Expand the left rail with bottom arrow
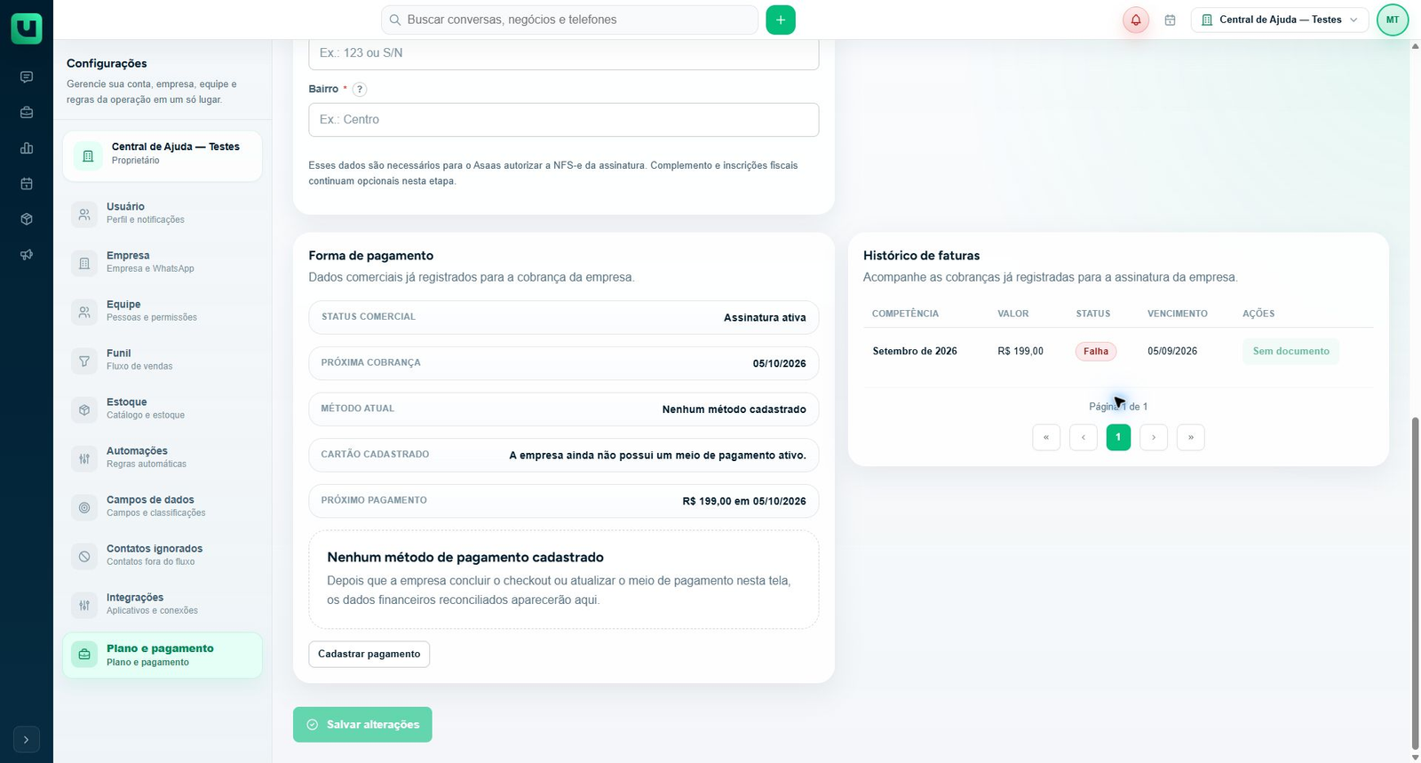1421x763 pixels. pyautogui.click(x=27, y=739)
